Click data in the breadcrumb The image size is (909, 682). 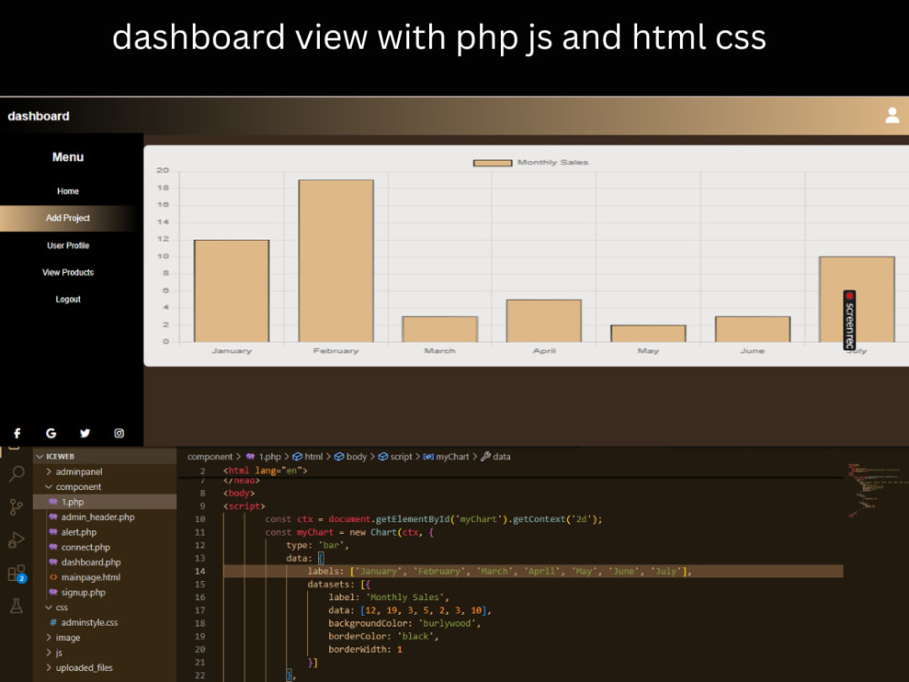click(502, 456)
